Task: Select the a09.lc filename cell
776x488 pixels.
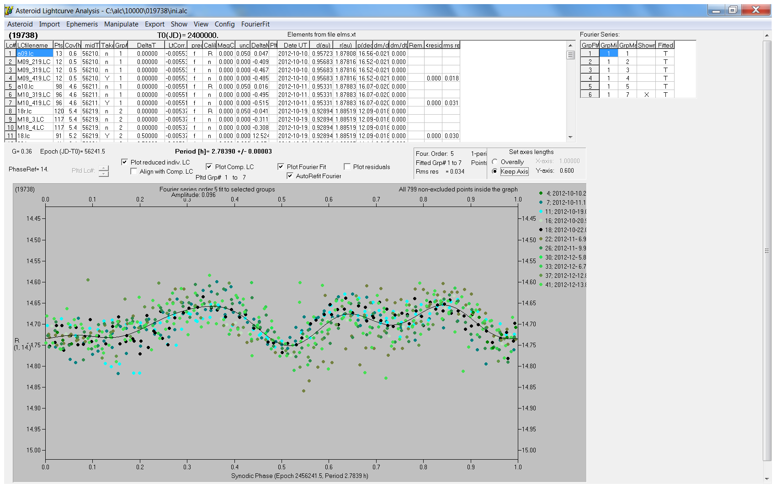Action: [35, 53]
